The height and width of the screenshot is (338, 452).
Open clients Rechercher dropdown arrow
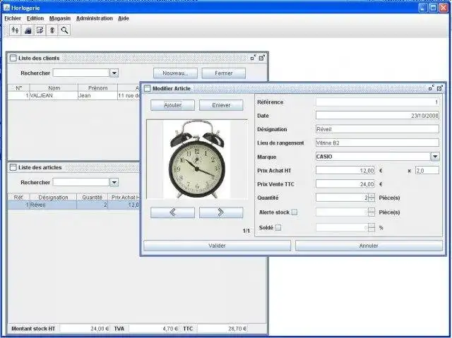114,73
